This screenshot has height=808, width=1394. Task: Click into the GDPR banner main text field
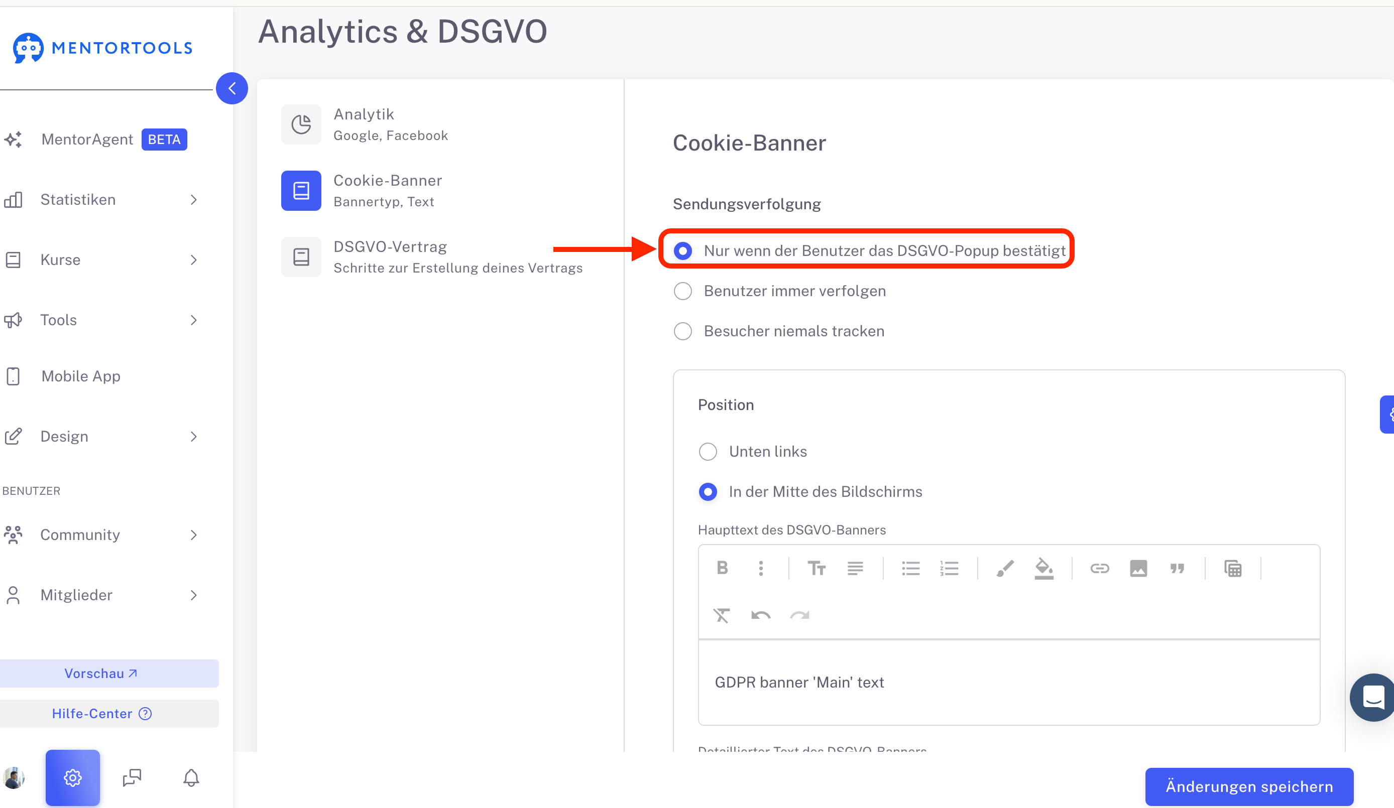point(1009,683)
